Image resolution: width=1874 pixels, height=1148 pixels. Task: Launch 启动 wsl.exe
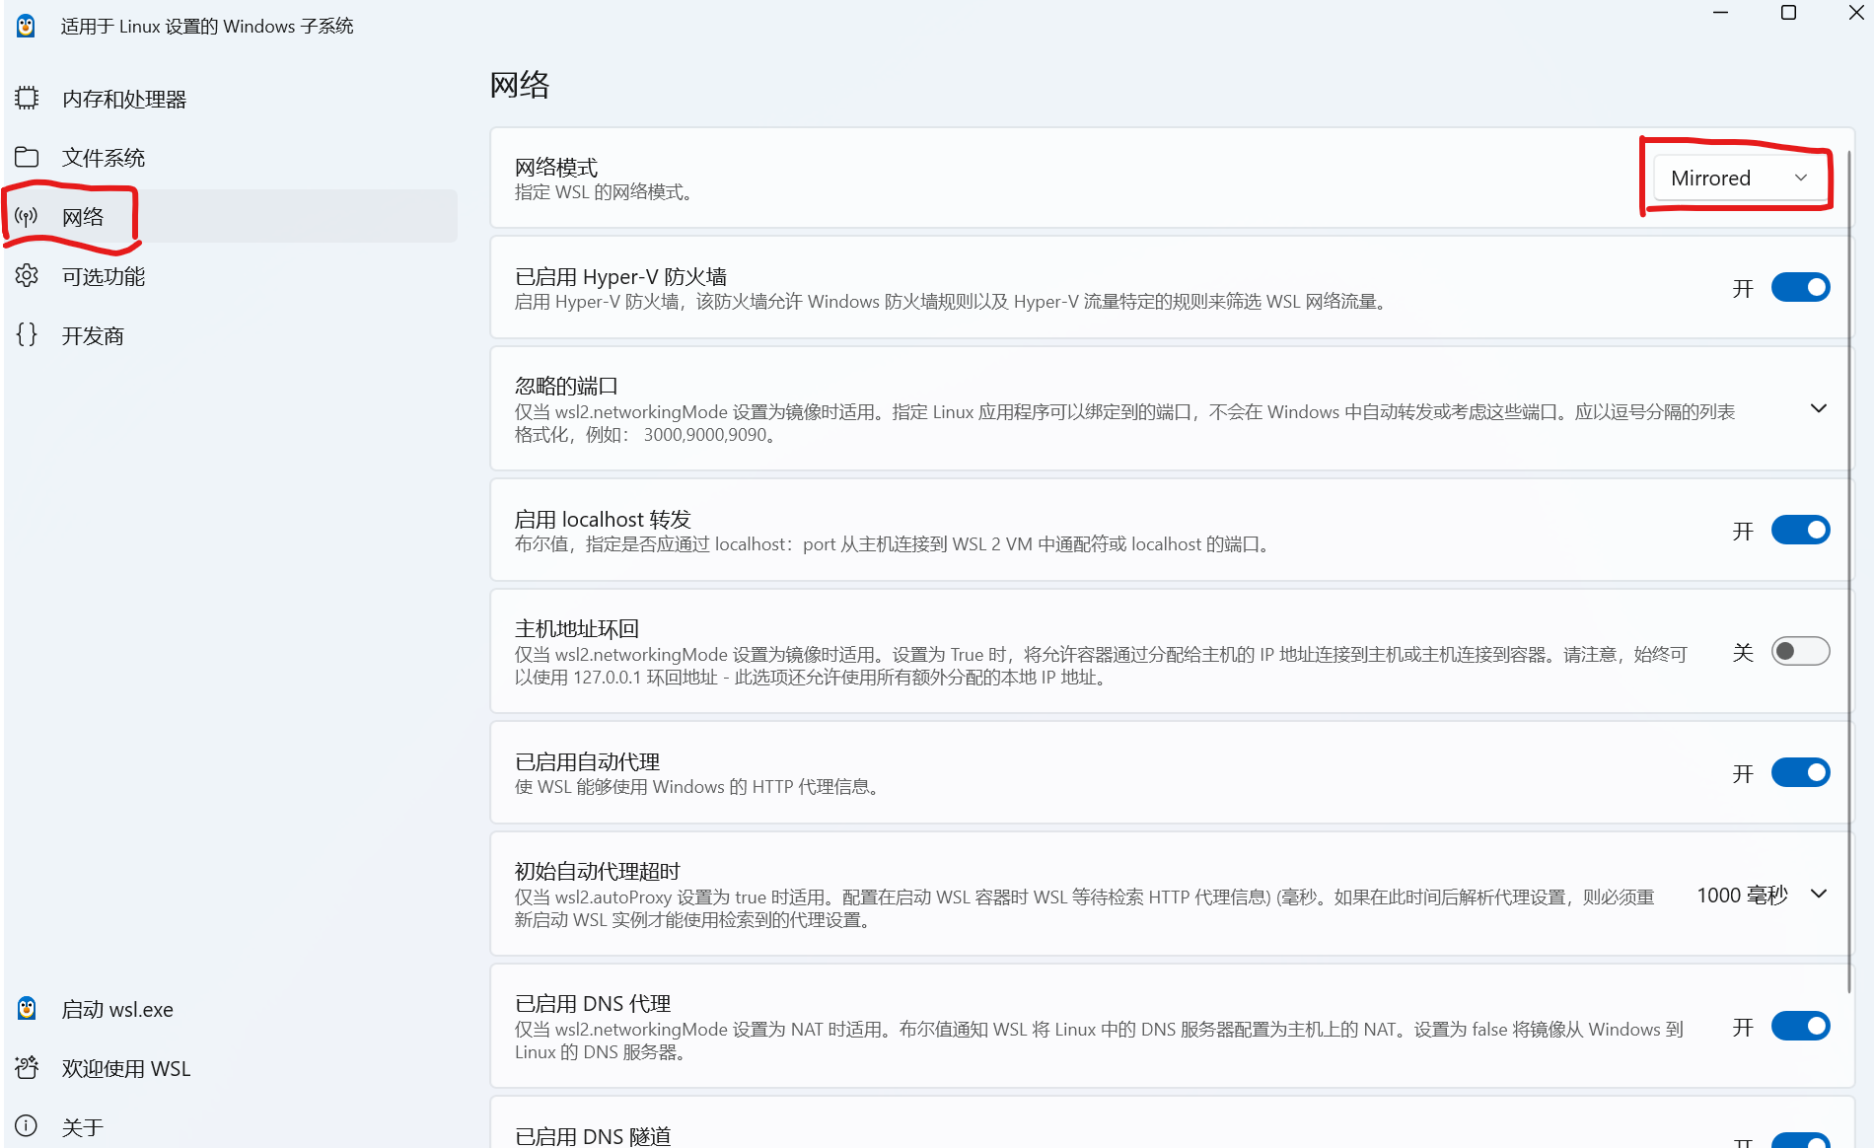click(231, 1009)
